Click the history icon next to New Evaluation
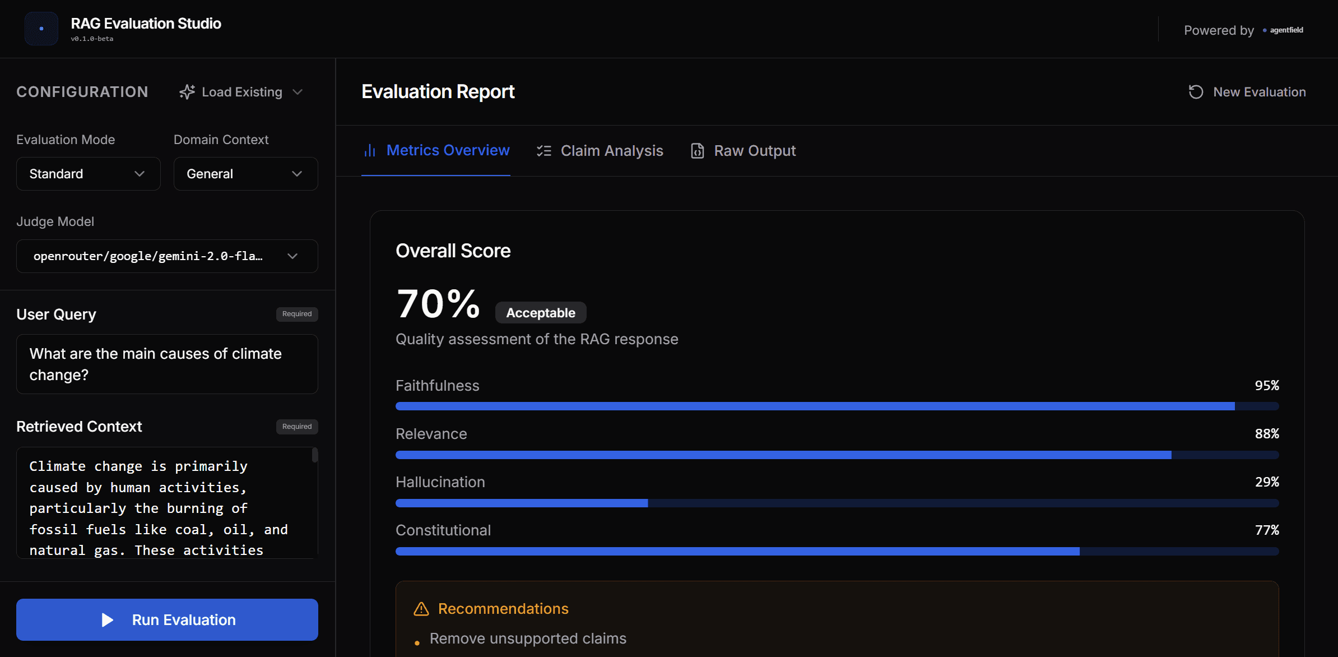This screenshot has width=1338, height=657. coord(1195,91)
